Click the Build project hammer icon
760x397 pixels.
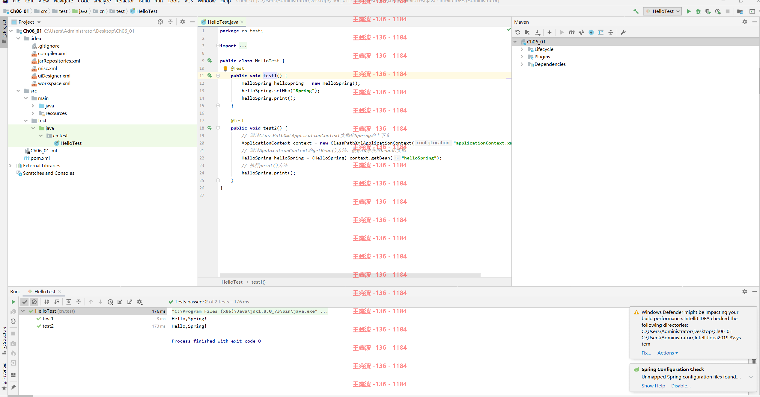(x=636, y=11)
